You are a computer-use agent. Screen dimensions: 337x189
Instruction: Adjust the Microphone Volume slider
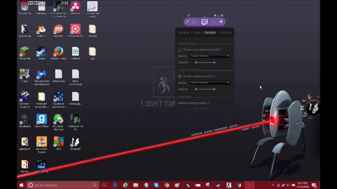207,62
